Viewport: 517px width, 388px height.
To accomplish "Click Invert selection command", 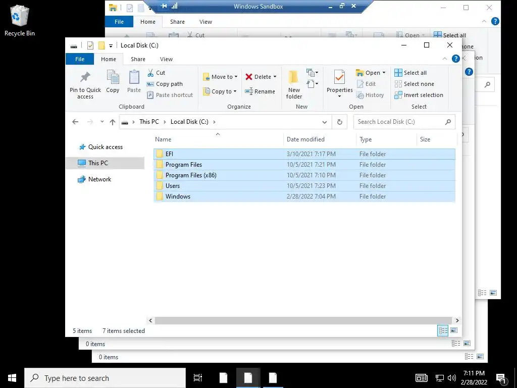I will 419,95.
